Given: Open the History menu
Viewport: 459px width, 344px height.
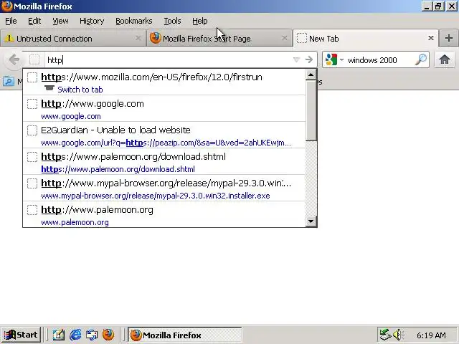Looking at the screenshot, I should 92,21.
